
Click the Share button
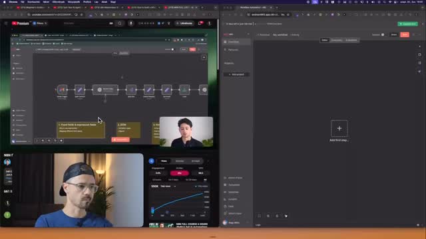click(x=393, y=35)
